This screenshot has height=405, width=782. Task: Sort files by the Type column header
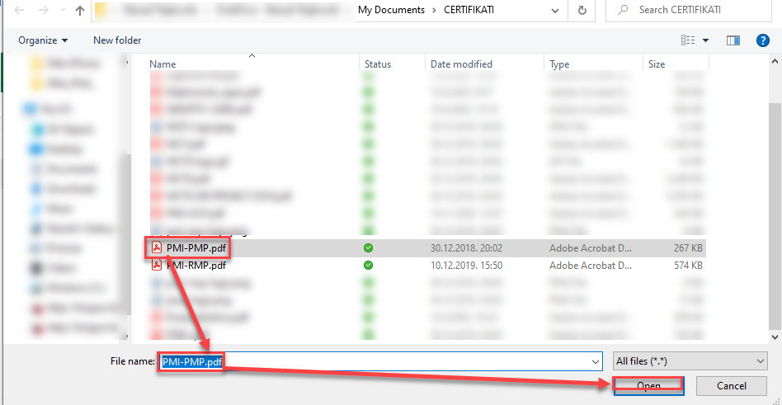pyautogui.click(x=559, y=64)
